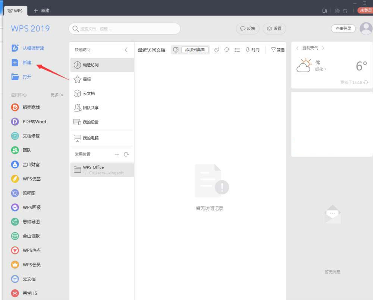
Task: Open the 金山贷款 icon
Action: click(x=15, y=236)
